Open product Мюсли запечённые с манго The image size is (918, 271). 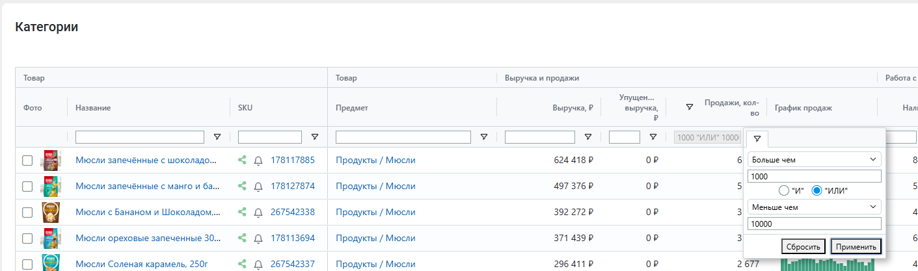pyautogui.click(x=148, y=186)
